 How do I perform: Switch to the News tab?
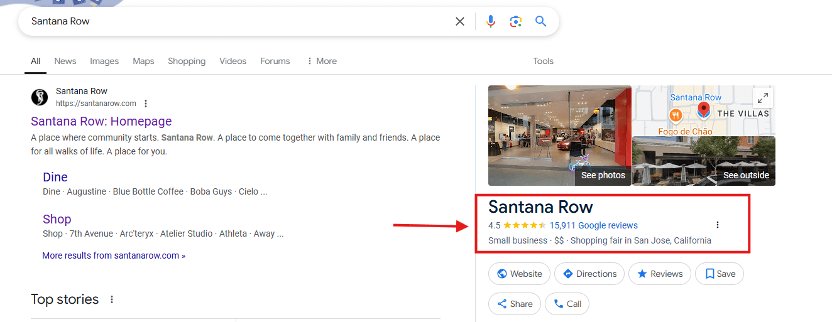click(x=65, y=61)
